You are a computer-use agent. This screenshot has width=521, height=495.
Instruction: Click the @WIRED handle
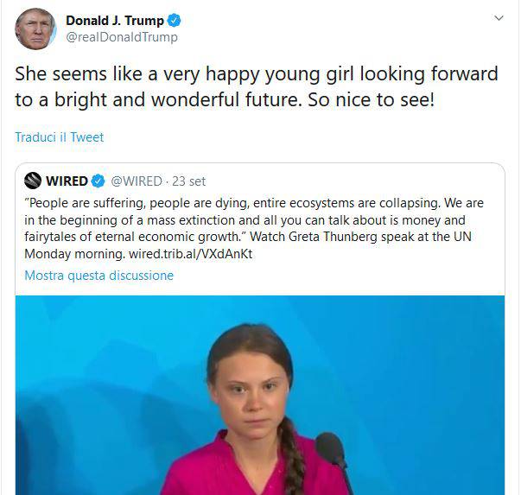click(137, 181)
